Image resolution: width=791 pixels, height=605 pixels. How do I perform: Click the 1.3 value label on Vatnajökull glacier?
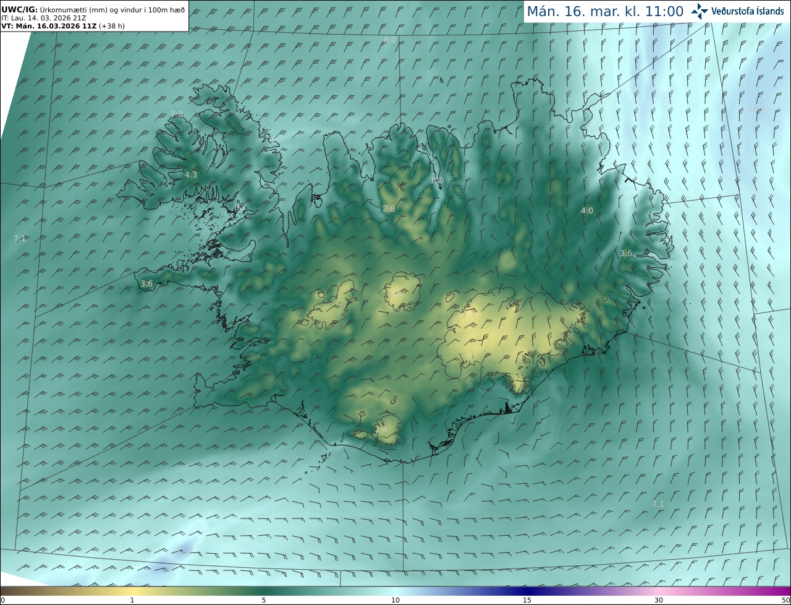point(469,313)
